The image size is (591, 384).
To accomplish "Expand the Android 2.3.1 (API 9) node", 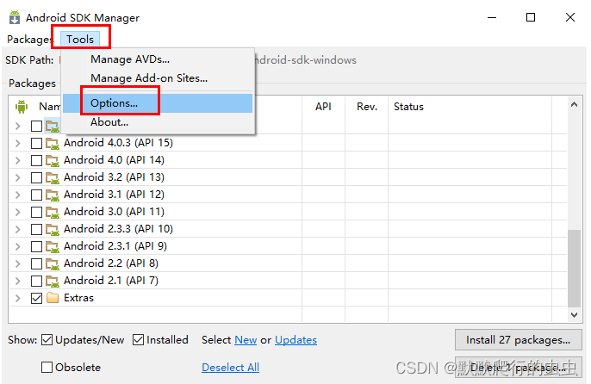I will (18, 246).
